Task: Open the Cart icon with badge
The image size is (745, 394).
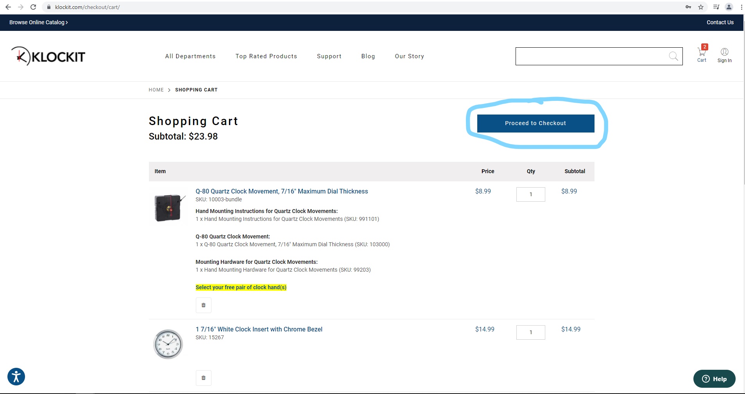Action: pos(702,53)
